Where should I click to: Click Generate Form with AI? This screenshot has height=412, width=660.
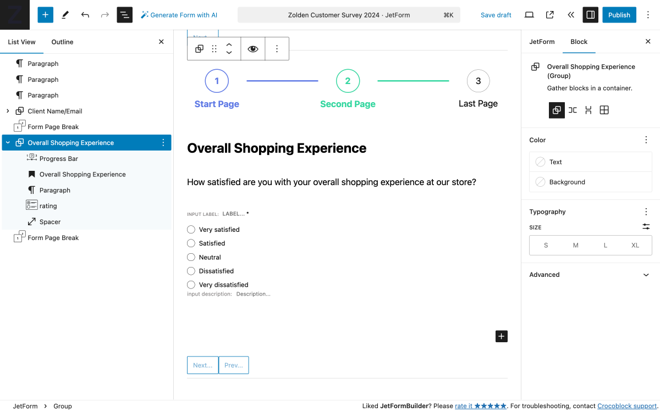pyautogui.click(x=179, y=15)
